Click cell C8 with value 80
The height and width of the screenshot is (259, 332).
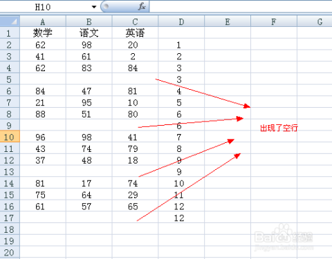pyautogui.click(x=135, y=114)
